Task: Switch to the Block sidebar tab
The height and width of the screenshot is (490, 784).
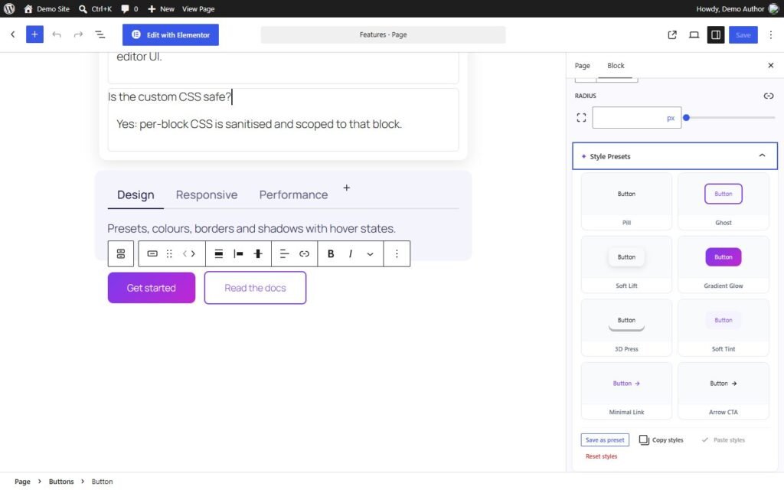Action: 616,66
